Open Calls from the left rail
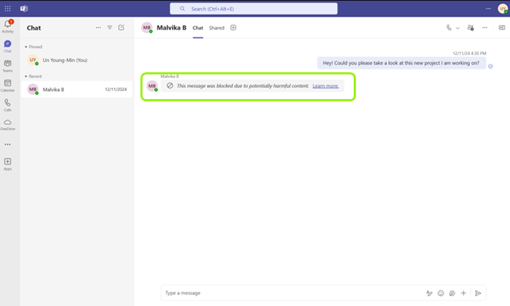The image size is (510, 306). [x=8, y=103]
